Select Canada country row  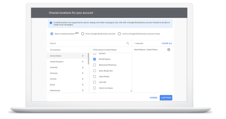point(67,79)
